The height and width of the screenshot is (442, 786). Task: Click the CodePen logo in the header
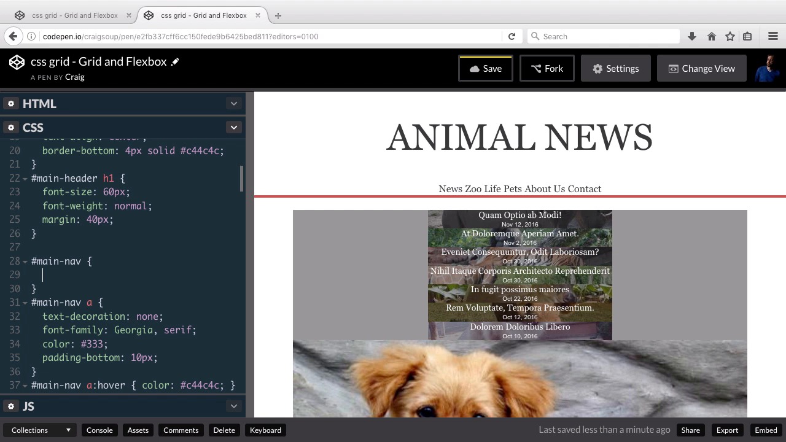(x=17, y=62)
